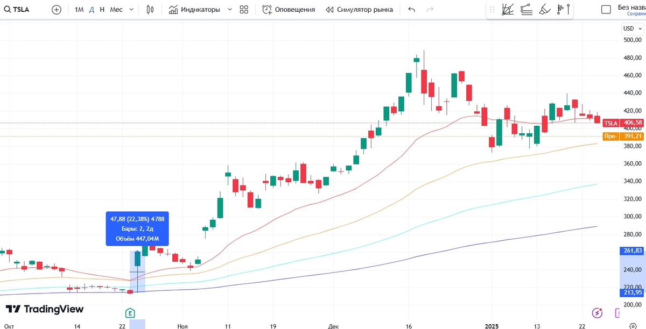Screen dimensions: 646x329
Task: Click the Пре- 391,21 pre-market price label
Action: point(623,137)
